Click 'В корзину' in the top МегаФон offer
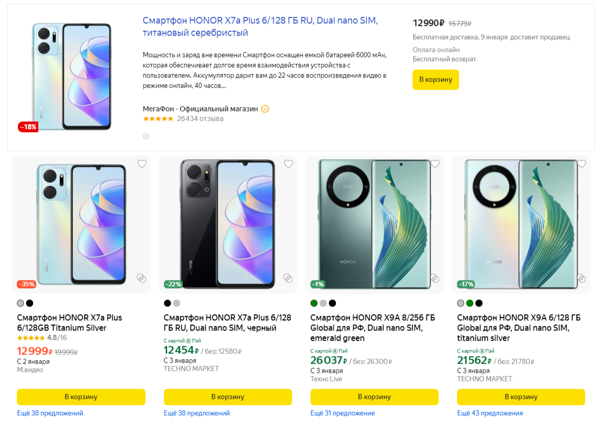 pos(436,80)
